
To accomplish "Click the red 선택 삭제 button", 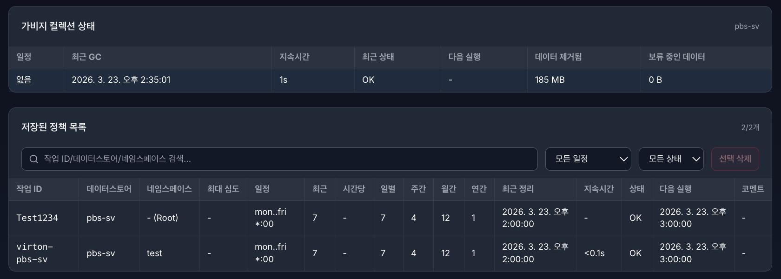I will 735,159.
